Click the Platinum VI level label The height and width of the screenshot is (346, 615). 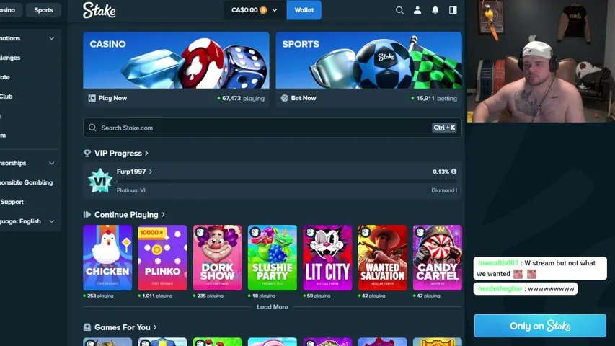[130, 190]
